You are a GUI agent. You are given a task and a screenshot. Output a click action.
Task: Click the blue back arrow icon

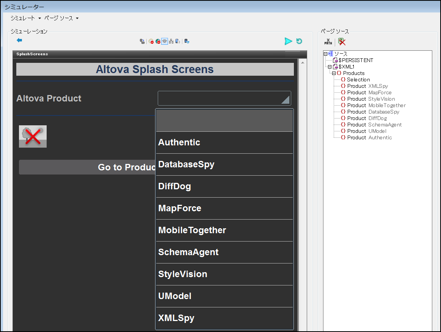(19, 41)
